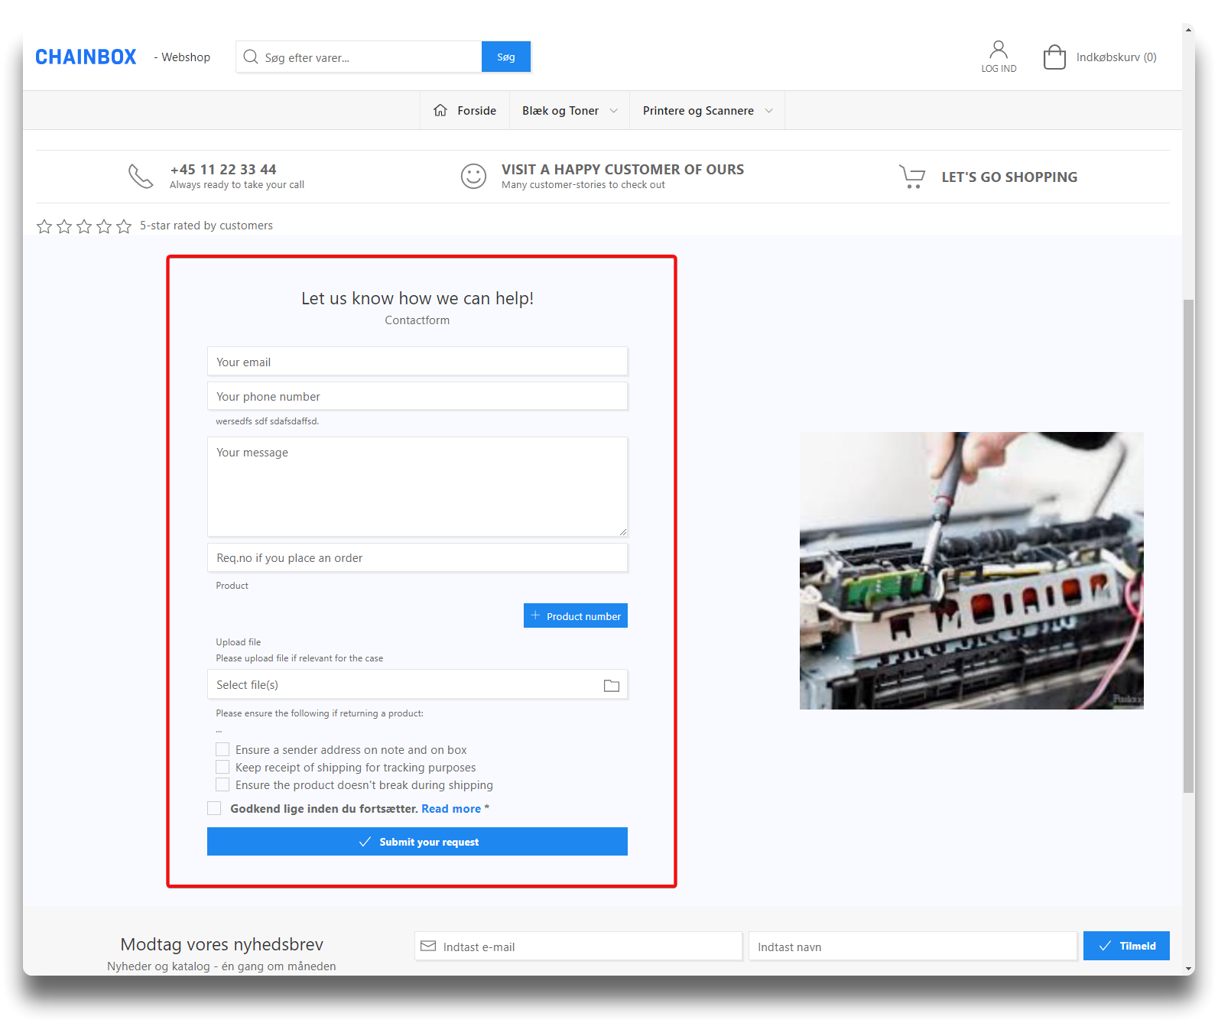The height and width of the screenshot is (1023, 1218).
Task: Click the printer repair photo
Action: tap(971, 570)
